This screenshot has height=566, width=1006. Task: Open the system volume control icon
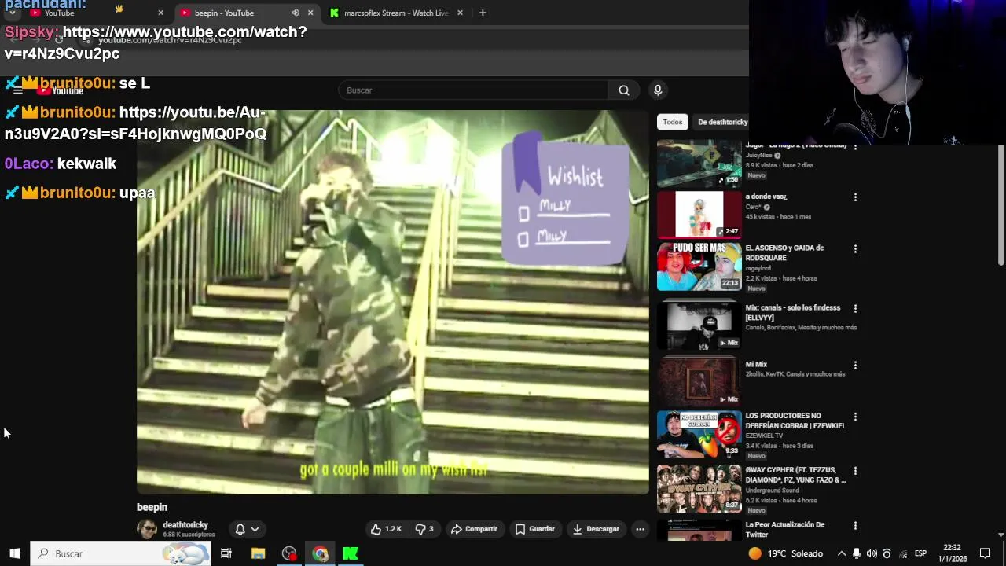pos(872,553)
